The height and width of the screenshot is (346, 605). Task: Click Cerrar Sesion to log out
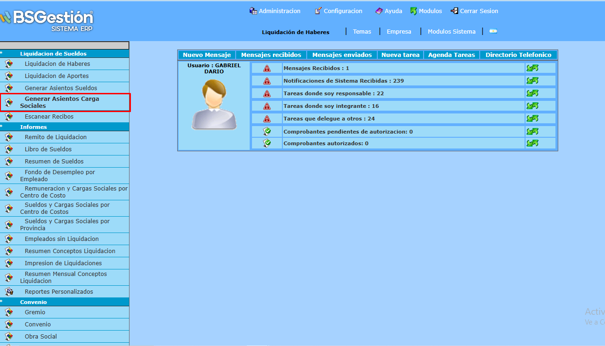point(475,11)
